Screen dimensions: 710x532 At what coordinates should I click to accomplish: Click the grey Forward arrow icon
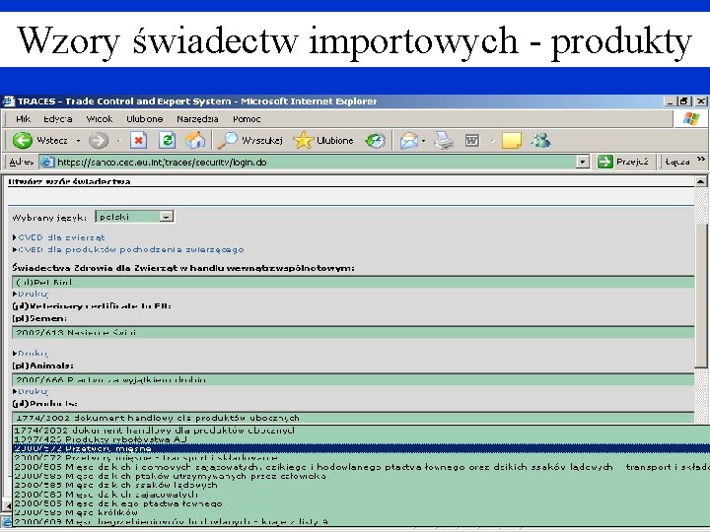[x=99, y=141]
